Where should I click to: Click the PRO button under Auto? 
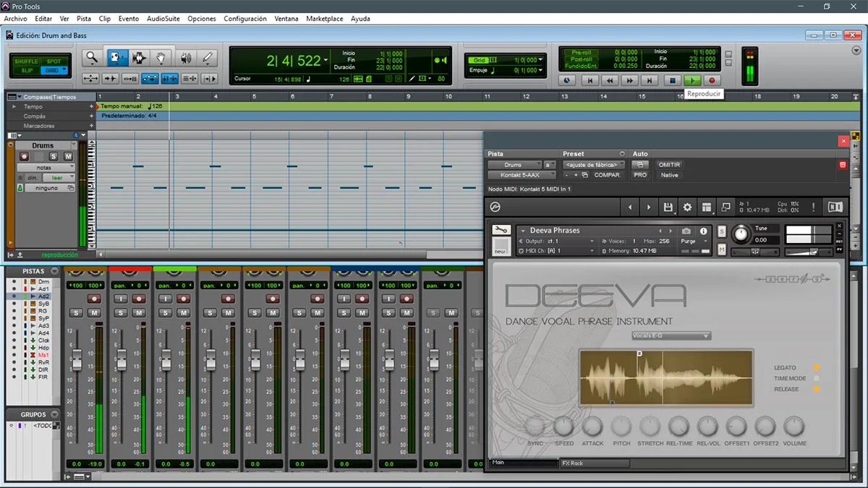pyautogui.click(x=640, y=175)
